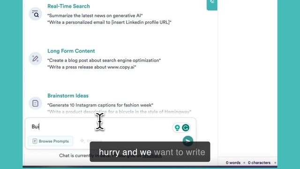This screenshot has width=300, height=169.
Task: Open the feedback link below the chat box
Action: 152,155
